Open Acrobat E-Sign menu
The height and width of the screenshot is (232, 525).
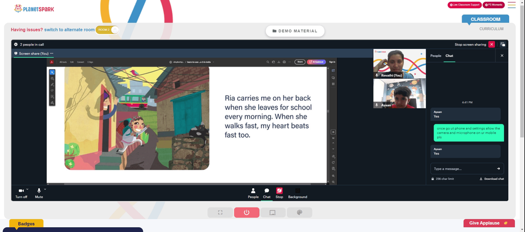(x=90, y=62)
